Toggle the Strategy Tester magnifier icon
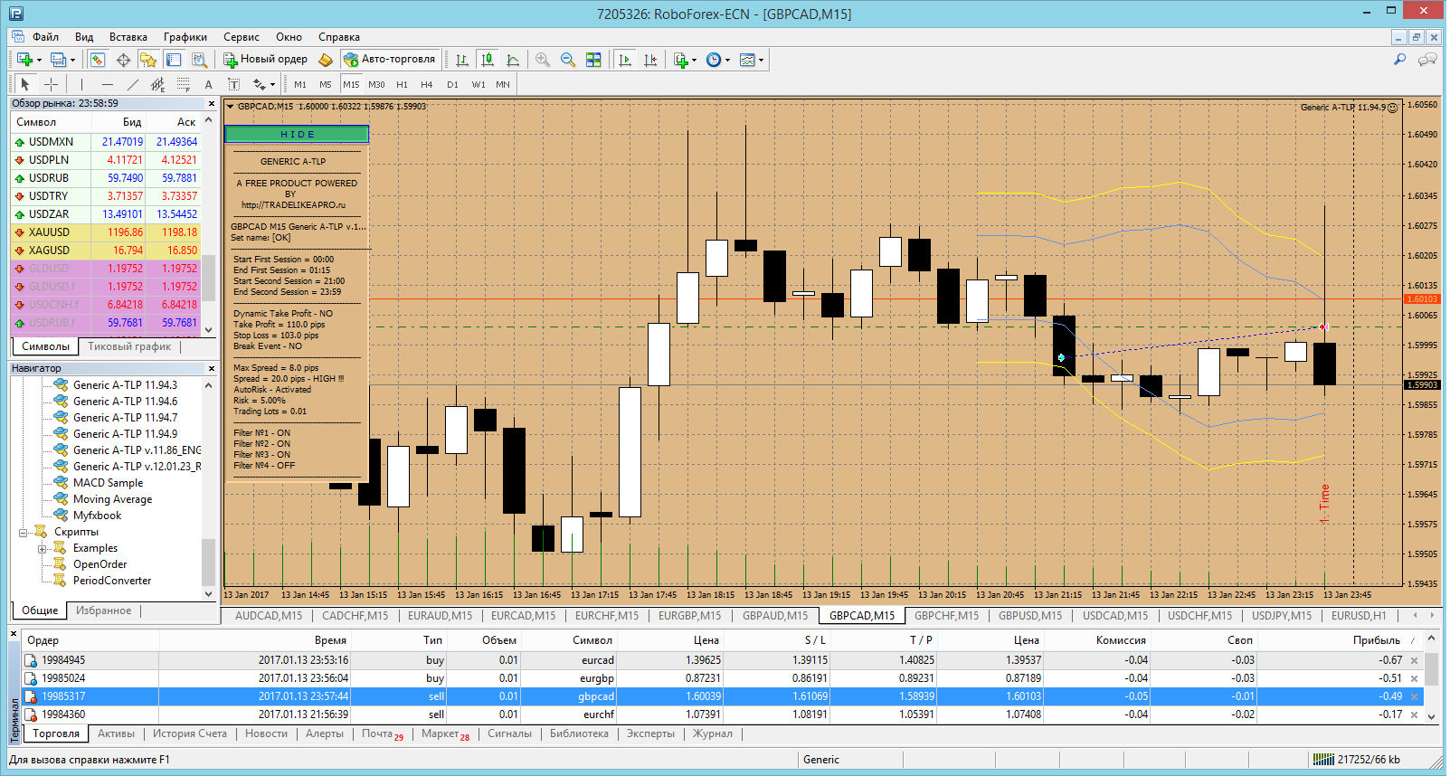Image resolution: width=1450 pixels, height=776 pixels. pos(199,60)
